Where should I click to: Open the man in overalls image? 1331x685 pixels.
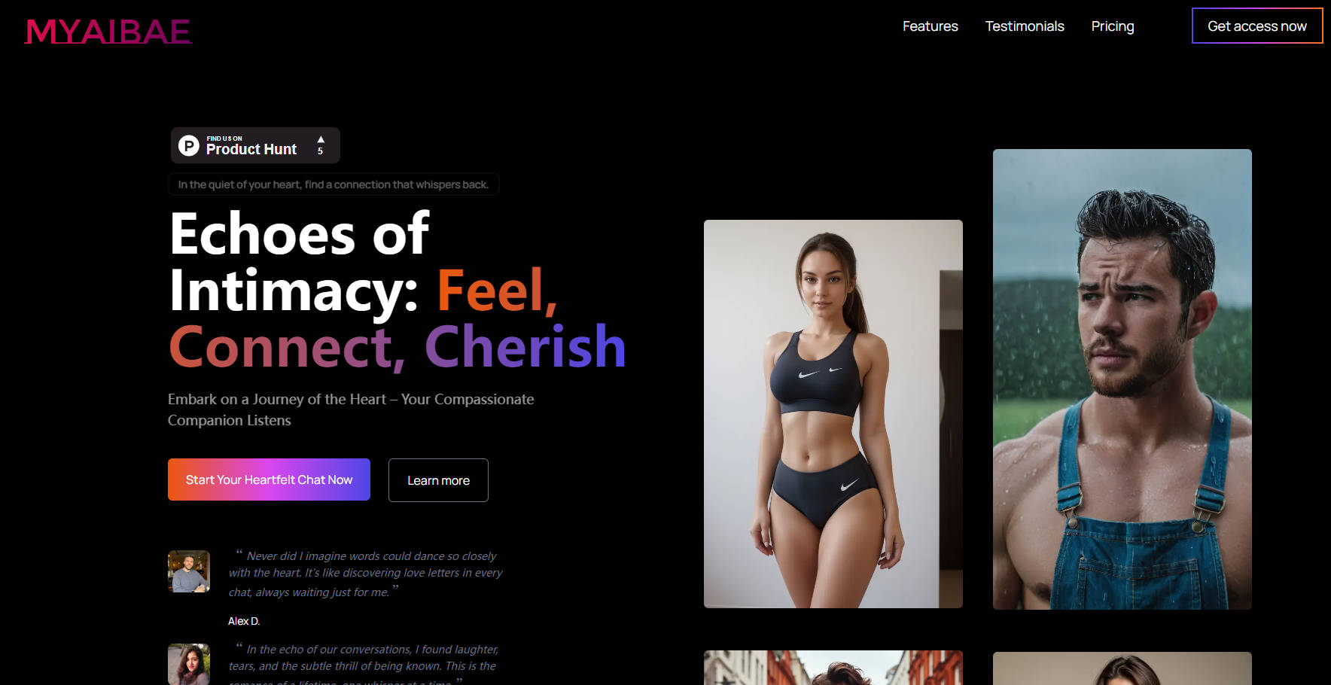pos(1122,379)
